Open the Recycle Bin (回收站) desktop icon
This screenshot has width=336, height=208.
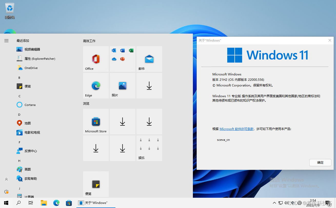[10, 11]
